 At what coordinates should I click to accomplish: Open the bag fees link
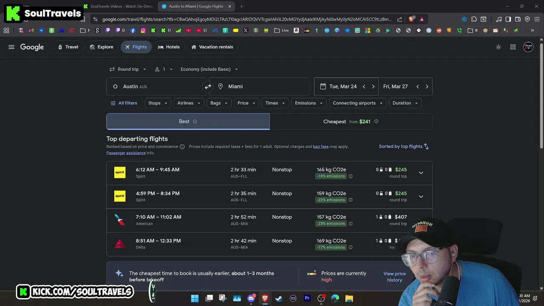pos(321,147)
